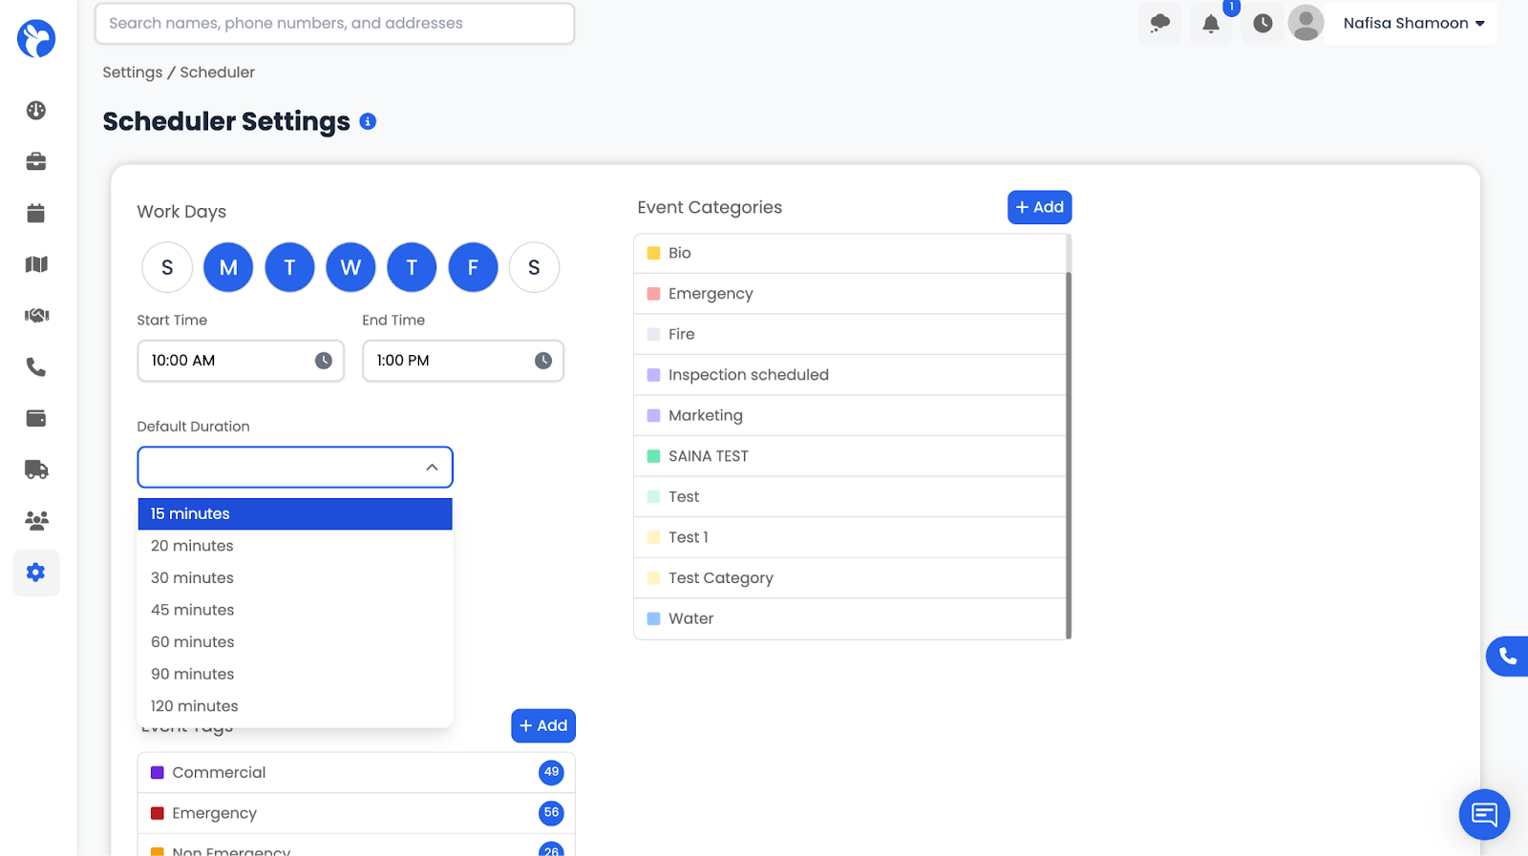This screenshot has height=856, width=1528.
Task: Select 120 minutes option
Action: [295, 706]
